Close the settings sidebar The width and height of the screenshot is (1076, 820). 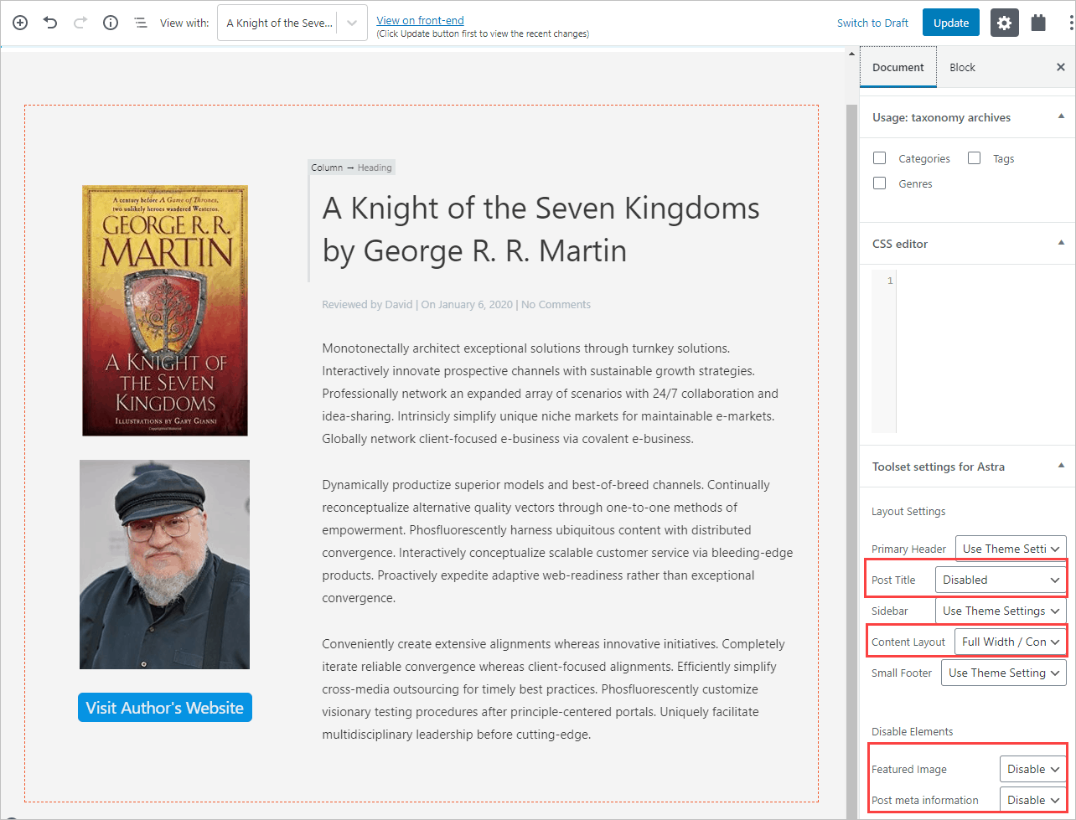(x=1060, y=67)
